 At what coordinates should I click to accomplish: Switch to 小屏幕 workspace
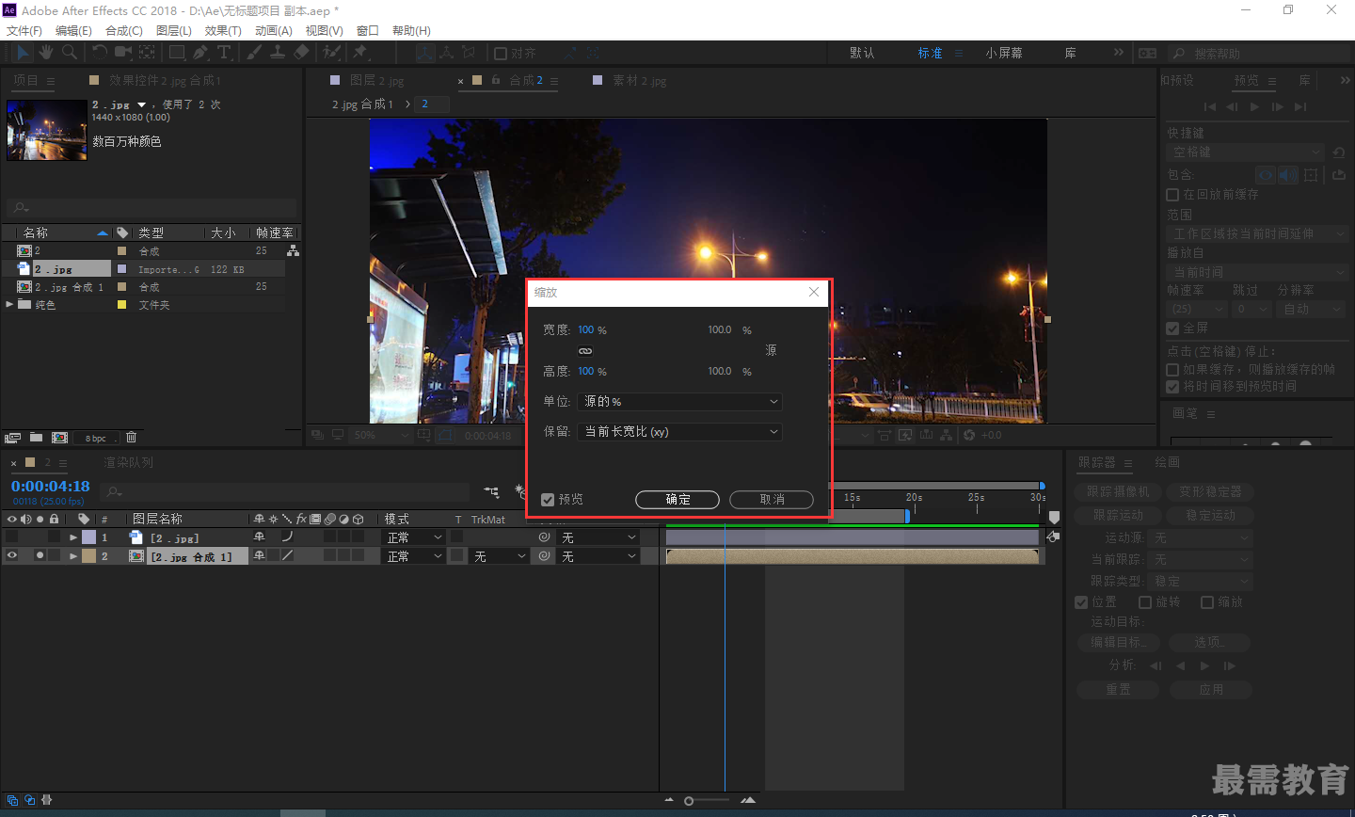coord(1004,54)
